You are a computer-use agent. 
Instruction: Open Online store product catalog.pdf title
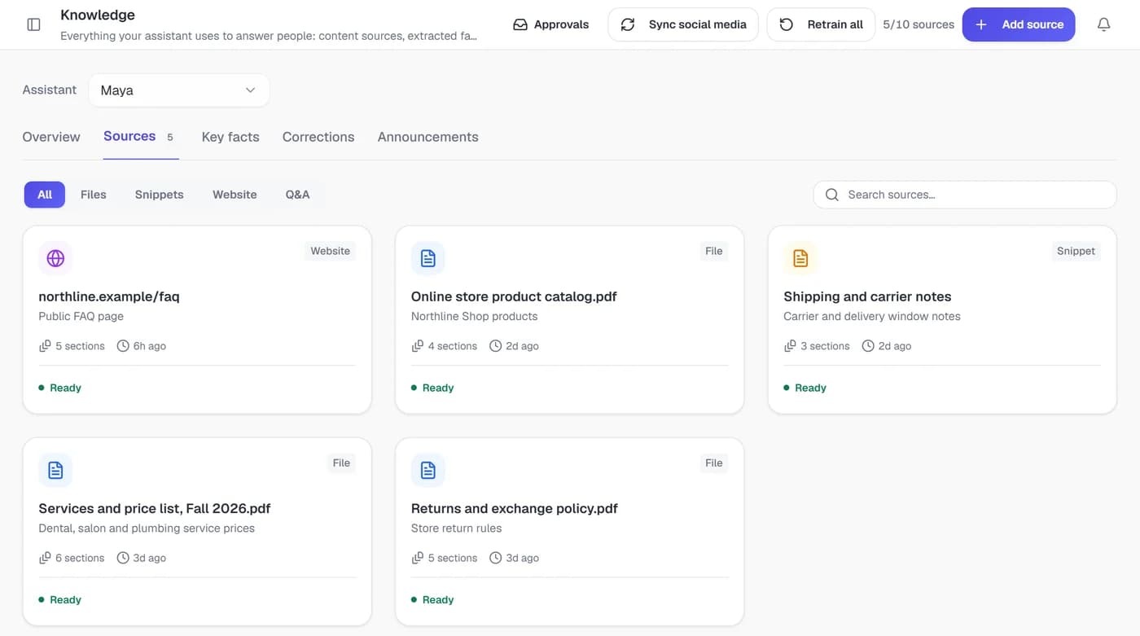point(514,296)
